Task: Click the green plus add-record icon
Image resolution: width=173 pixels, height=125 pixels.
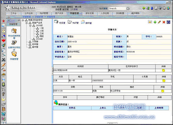Action: pyautogui.click(x=155, y=22)
